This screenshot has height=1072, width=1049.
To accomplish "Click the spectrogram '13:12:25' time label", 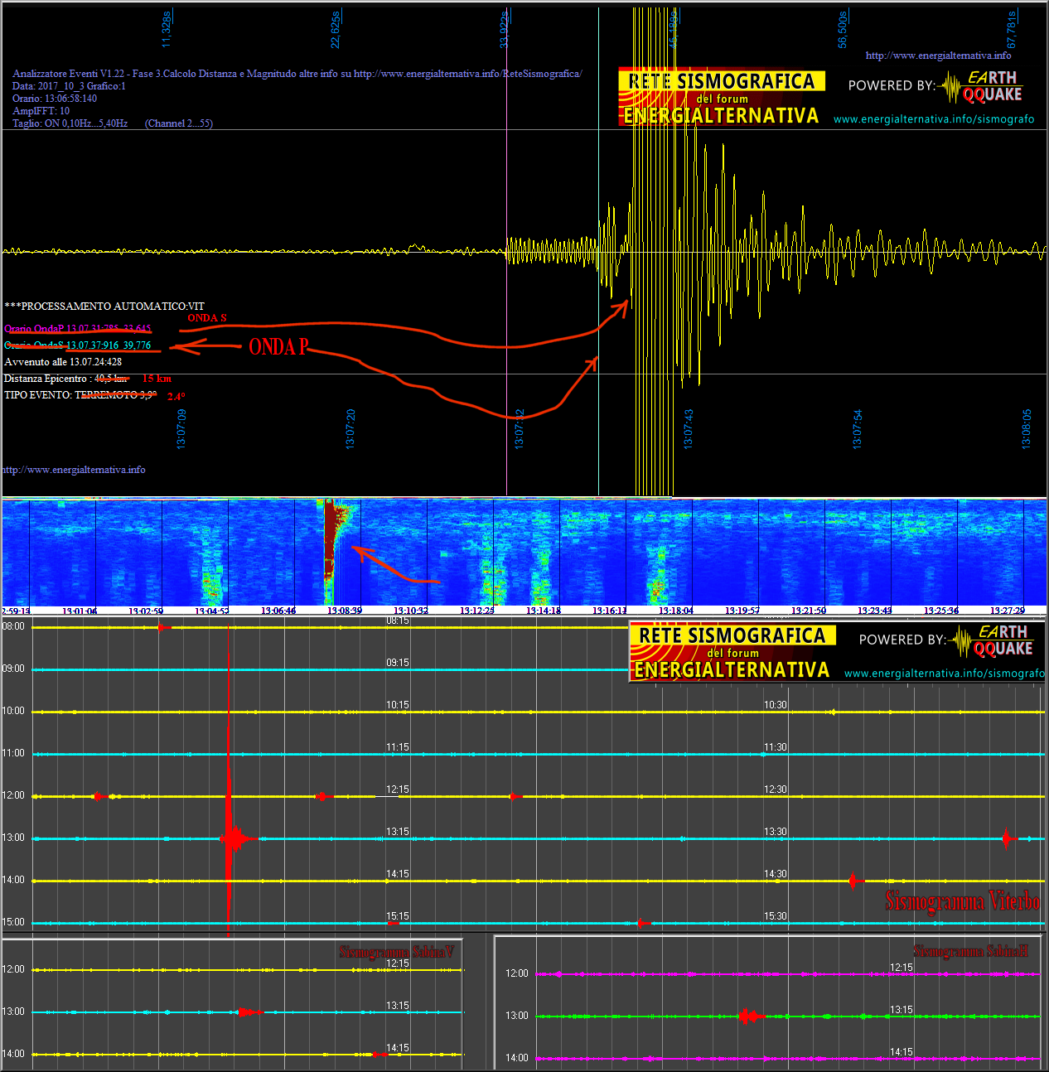I will (x=477, y=611).
